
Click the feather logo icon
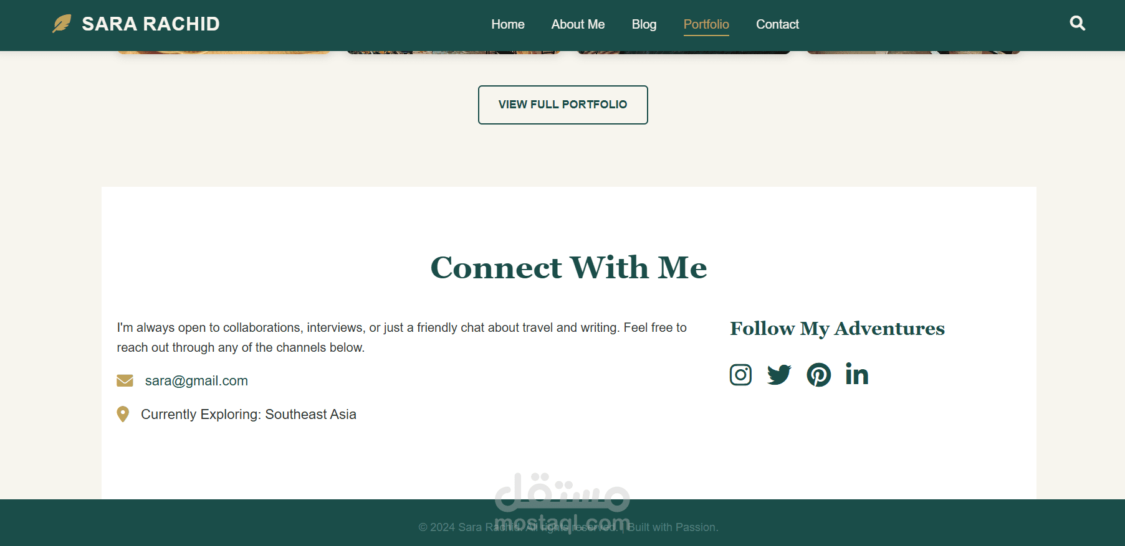(x=62, y=24)
